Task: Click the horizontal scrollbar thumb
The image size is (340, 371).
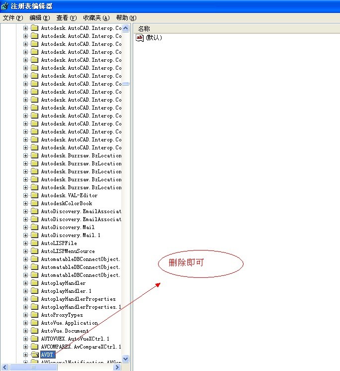Action: [x=33, y=367]
